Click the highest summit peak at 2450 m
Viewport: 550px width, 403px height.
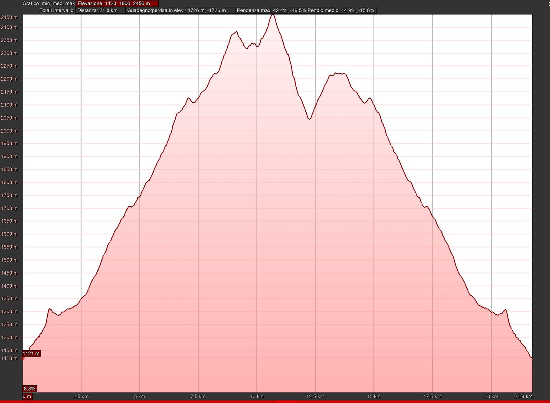tap(272, 15)
